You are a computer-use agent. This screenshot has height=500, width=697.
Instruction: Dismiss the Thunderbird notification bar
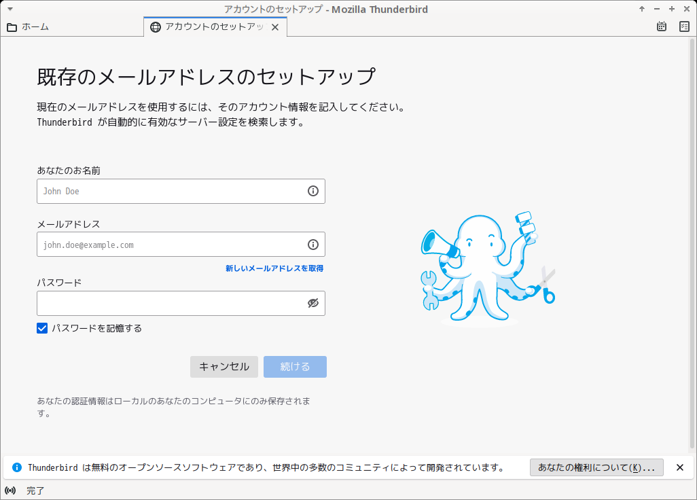[x=679, y=467]
